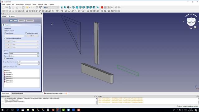
Task: Click the 'Выбрать' edge select button
Action: [x=32, y=36]
